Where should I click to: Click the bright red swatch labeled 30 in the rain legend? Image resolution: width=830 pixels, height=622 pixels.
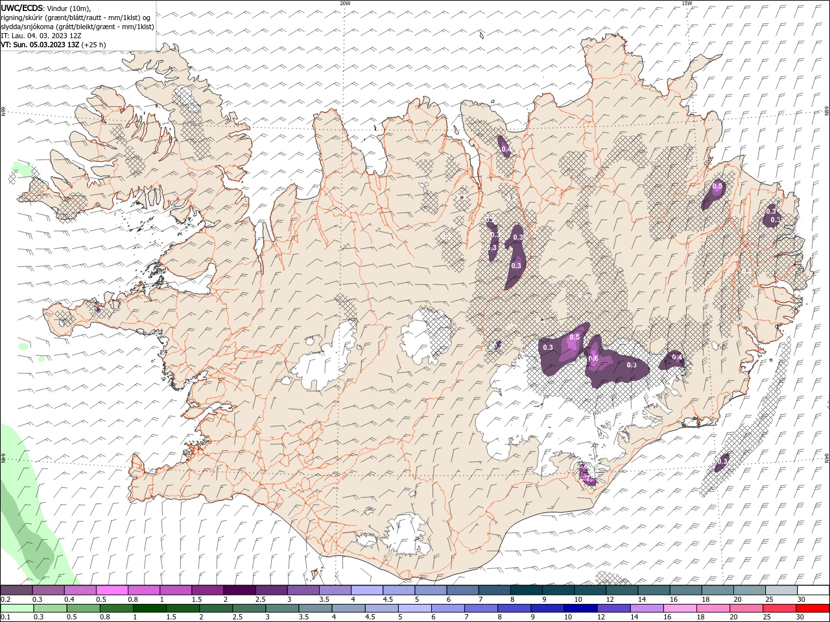coord(812,608)
